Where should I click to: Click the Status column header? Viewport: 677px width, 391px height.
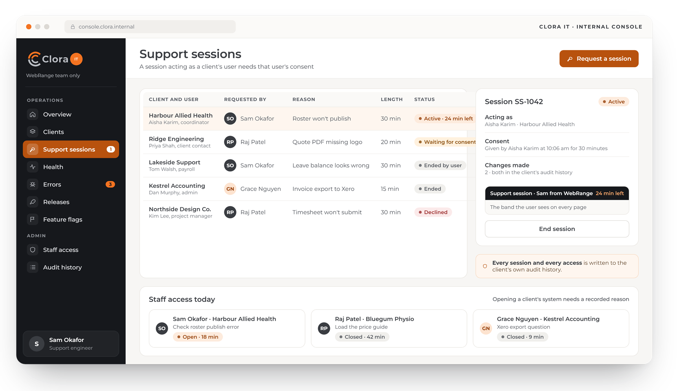tap(425, 99)
